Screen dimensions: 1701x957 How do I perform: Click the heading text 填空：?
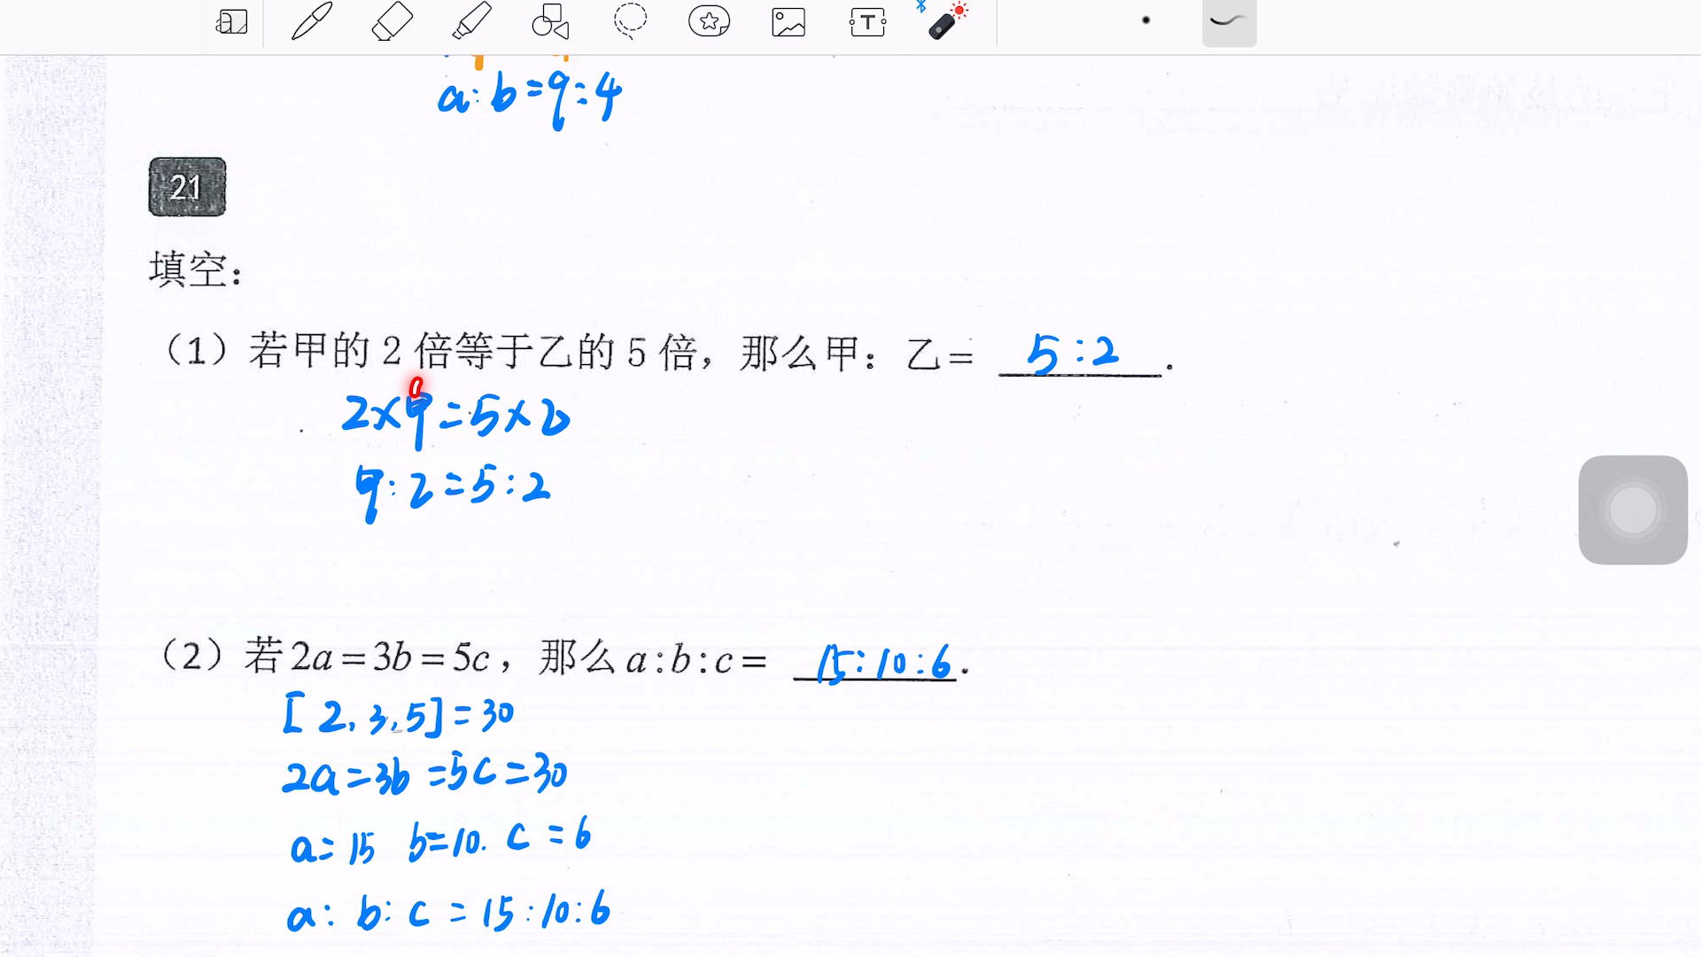[x=196, y=268]
